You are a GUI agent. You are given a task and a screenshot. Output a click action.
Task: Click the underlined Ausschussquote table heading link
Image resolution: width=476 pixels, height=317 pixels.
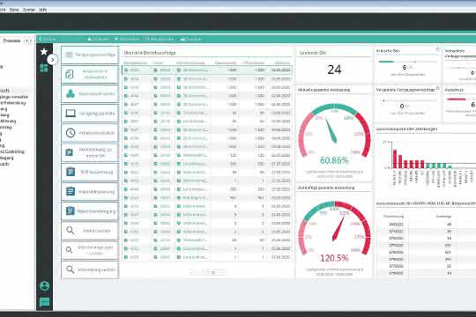[426, 203]
